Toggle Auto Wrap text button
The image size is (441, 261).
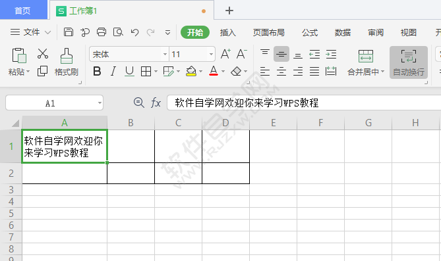click(x=409, y=62)
